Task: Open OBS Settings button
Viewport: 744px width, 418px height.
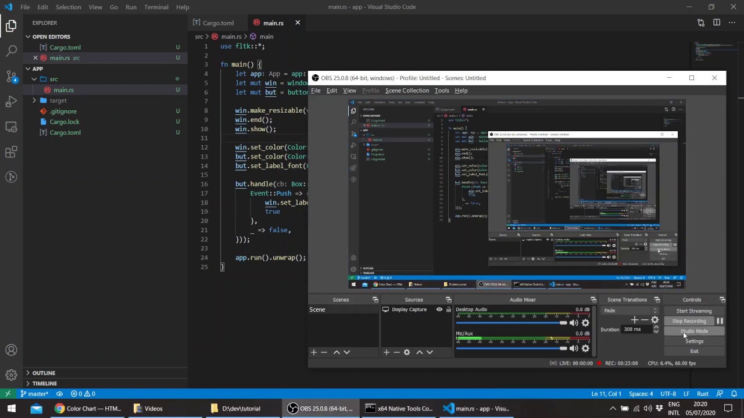Action: [694, 341]
